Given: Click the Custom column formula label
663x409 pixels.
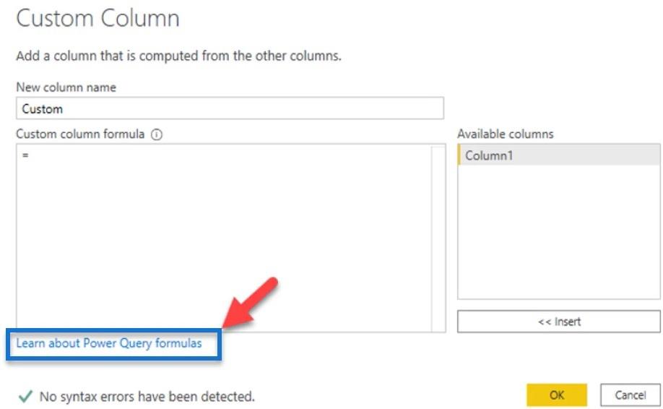Looking at the screenshot, I should tap(80, 134).
